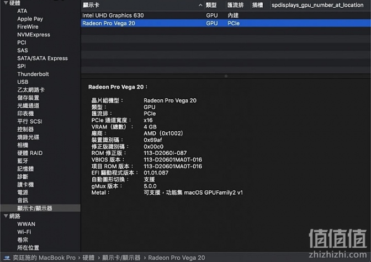Open 儲存裝置 storage entry
371x262 pixels.
click(x=28, y=98)
